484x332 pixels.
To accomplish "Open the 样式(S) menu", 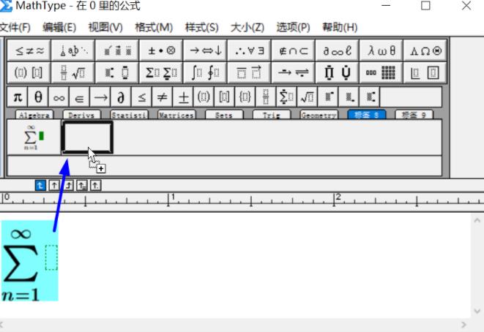I will pos(201,28).
